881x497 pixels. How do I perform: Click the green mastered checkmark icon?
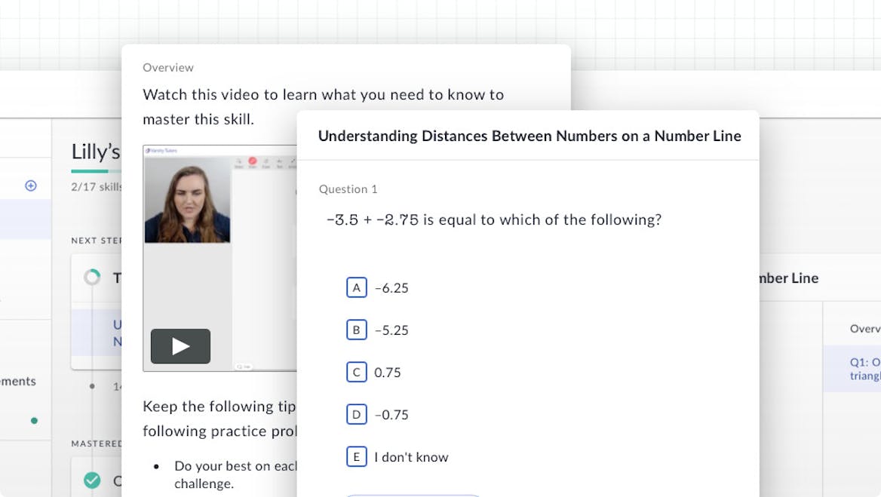pos(92,480)
